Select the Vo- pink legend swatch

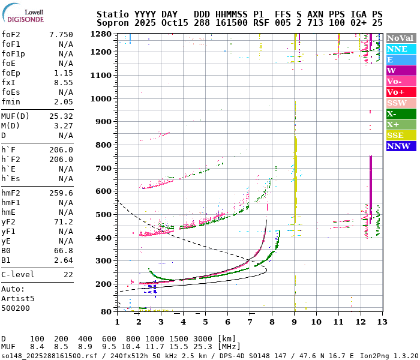click(400, 81)
